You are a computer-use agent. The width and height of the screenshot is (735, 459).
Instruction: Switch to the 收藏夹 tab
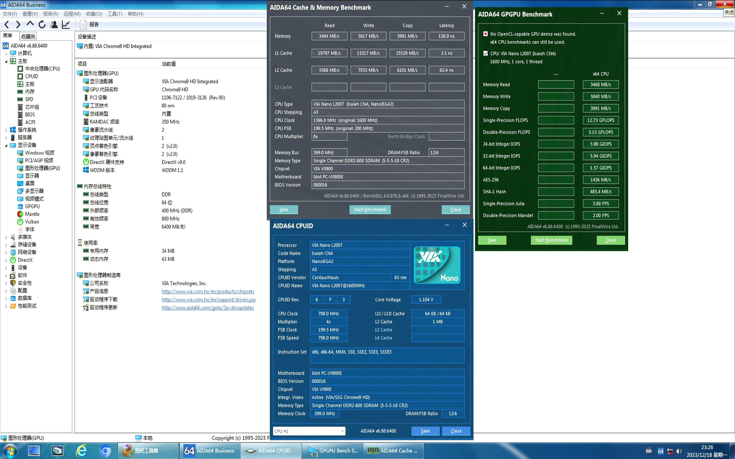(28, 36)
